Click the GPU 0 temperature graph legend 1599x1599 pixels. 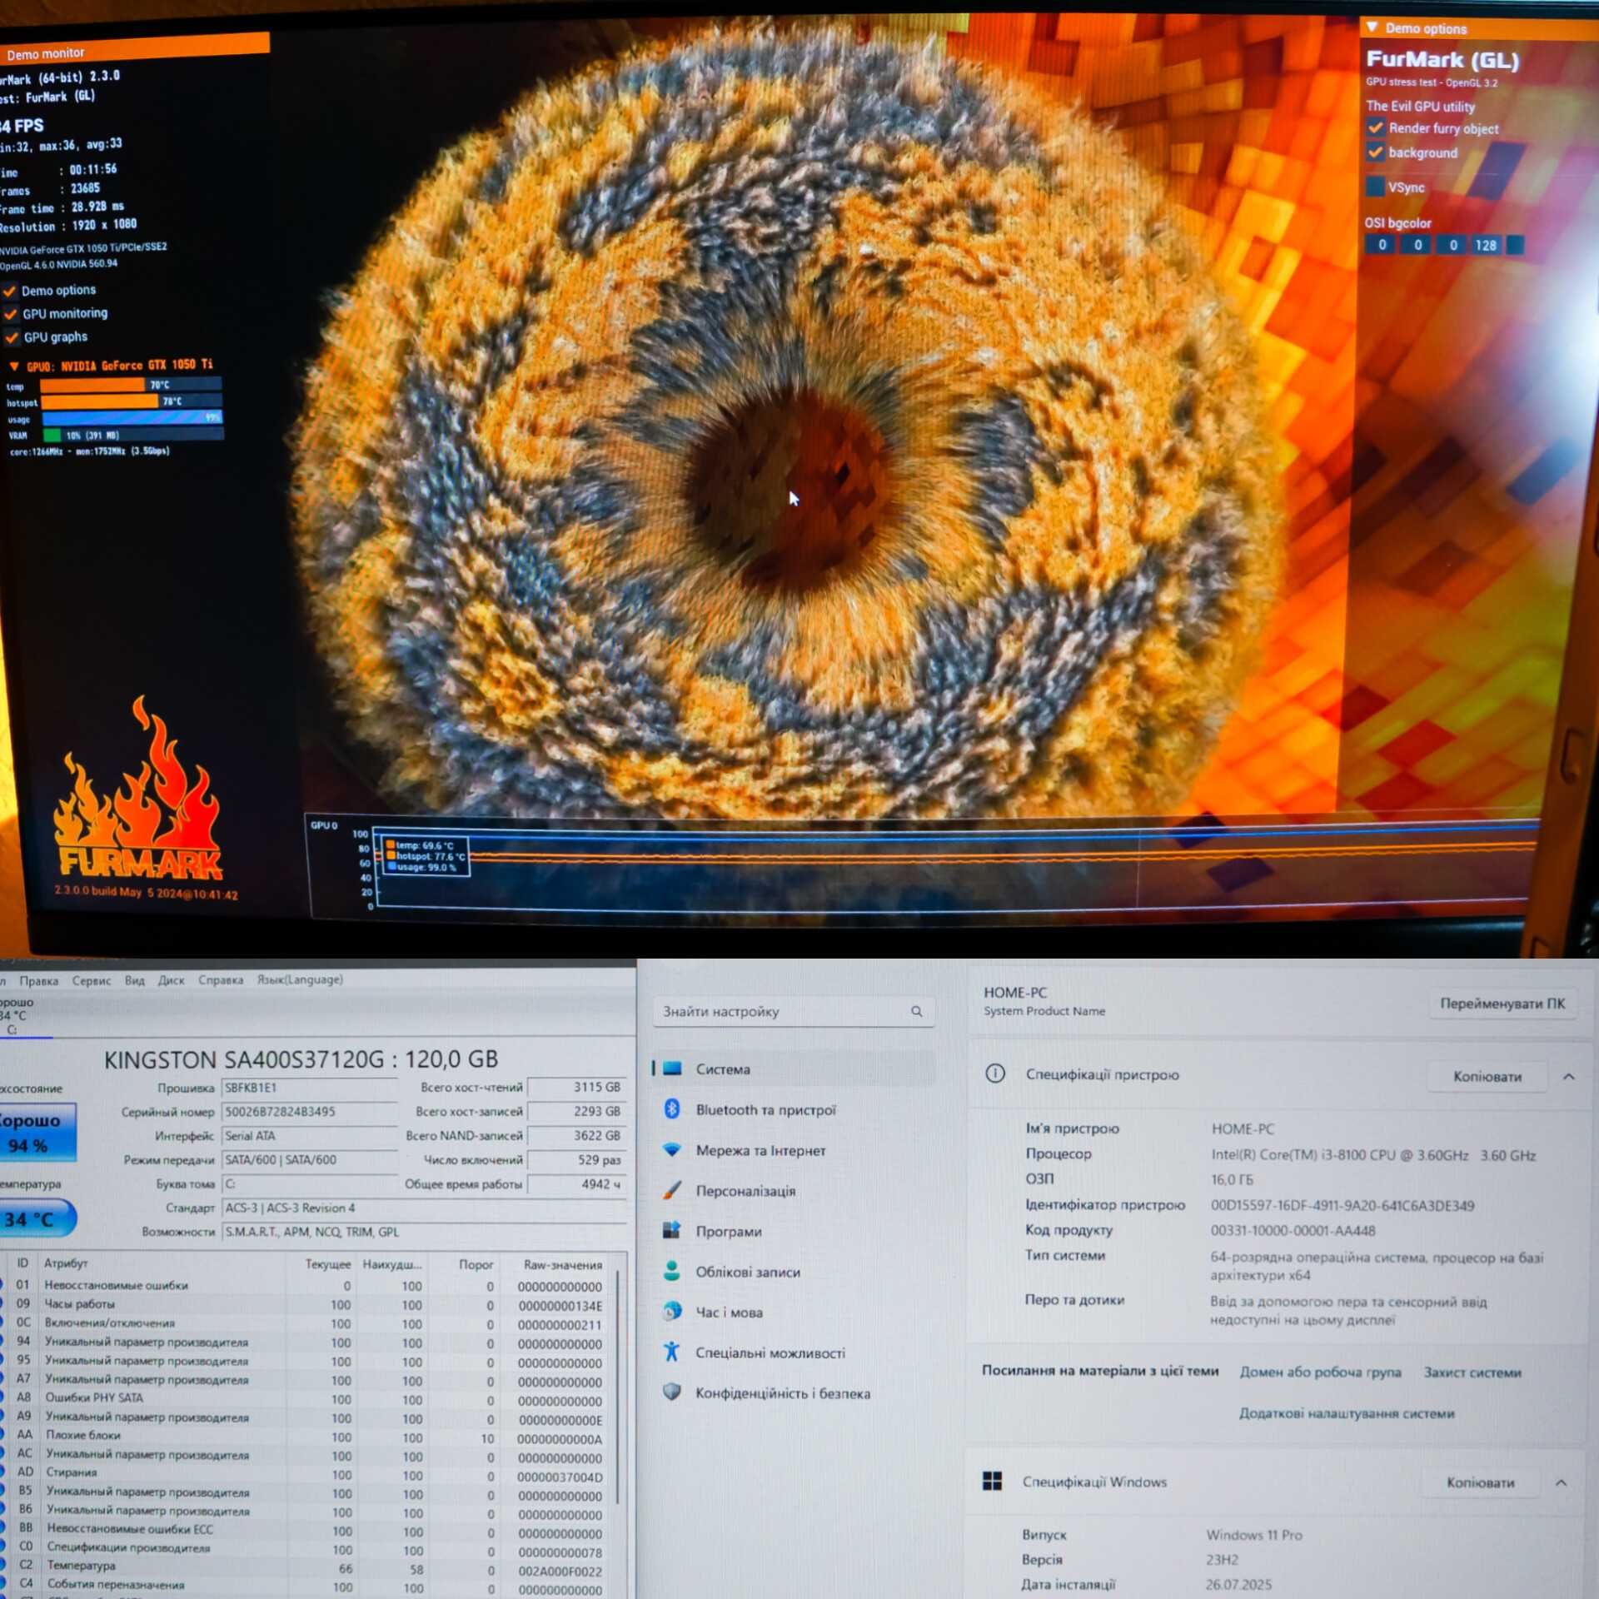pyautogui.click(x=426, y=856)
